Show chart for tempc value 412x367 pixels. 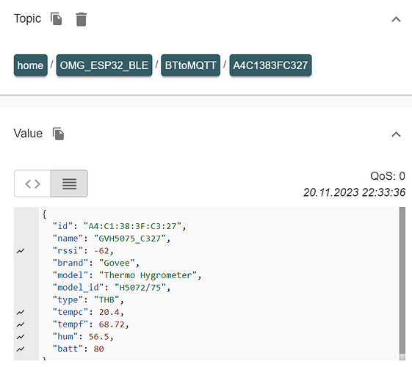click(21, 312)
